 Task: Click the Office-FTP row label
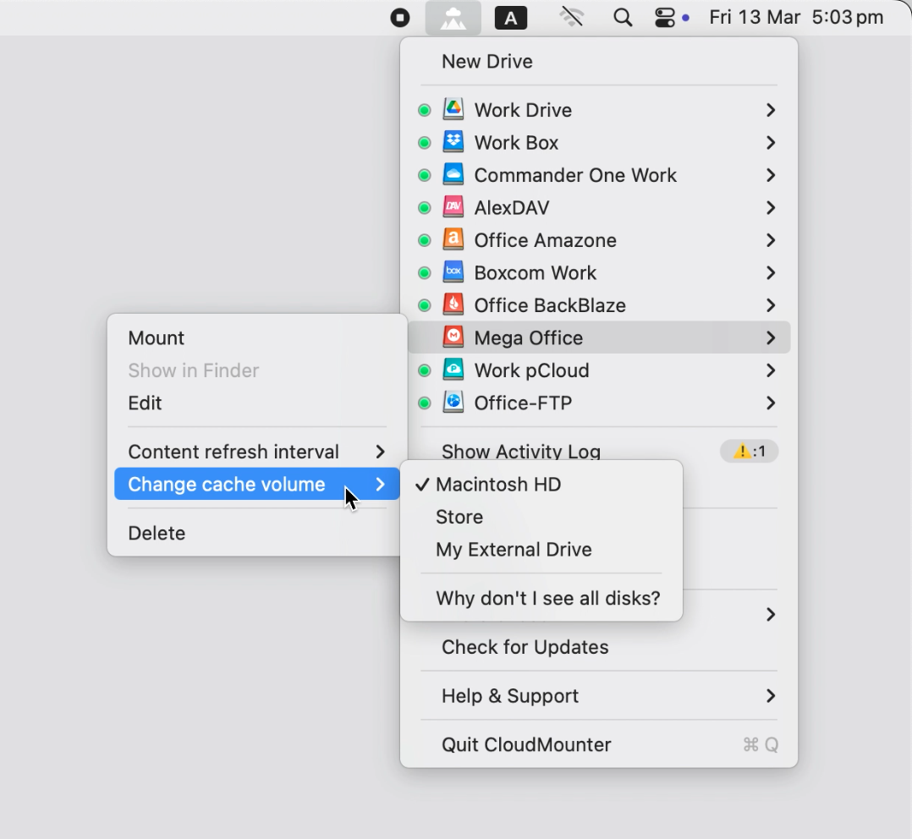click(x=523, y=403)
